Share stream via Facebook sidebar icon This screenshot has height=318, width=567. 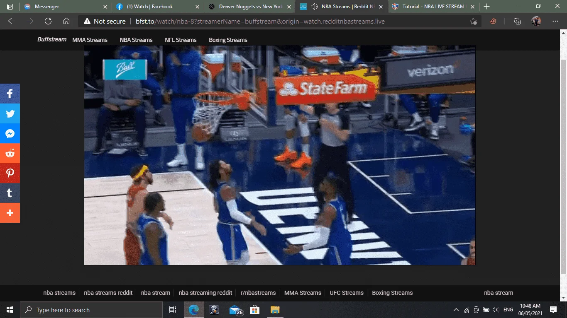[10, 94]
